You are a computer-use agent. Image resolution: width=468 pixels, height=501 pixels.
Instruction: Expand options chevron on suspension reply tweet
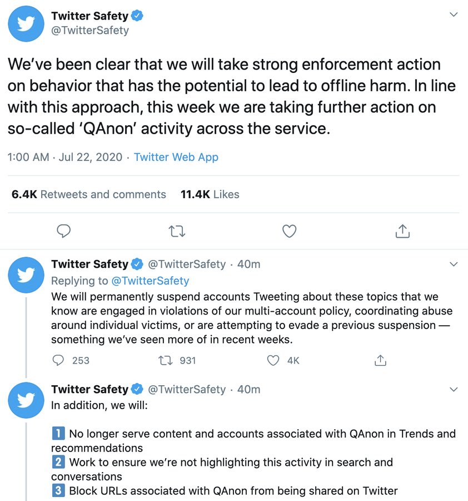point(454,264)
